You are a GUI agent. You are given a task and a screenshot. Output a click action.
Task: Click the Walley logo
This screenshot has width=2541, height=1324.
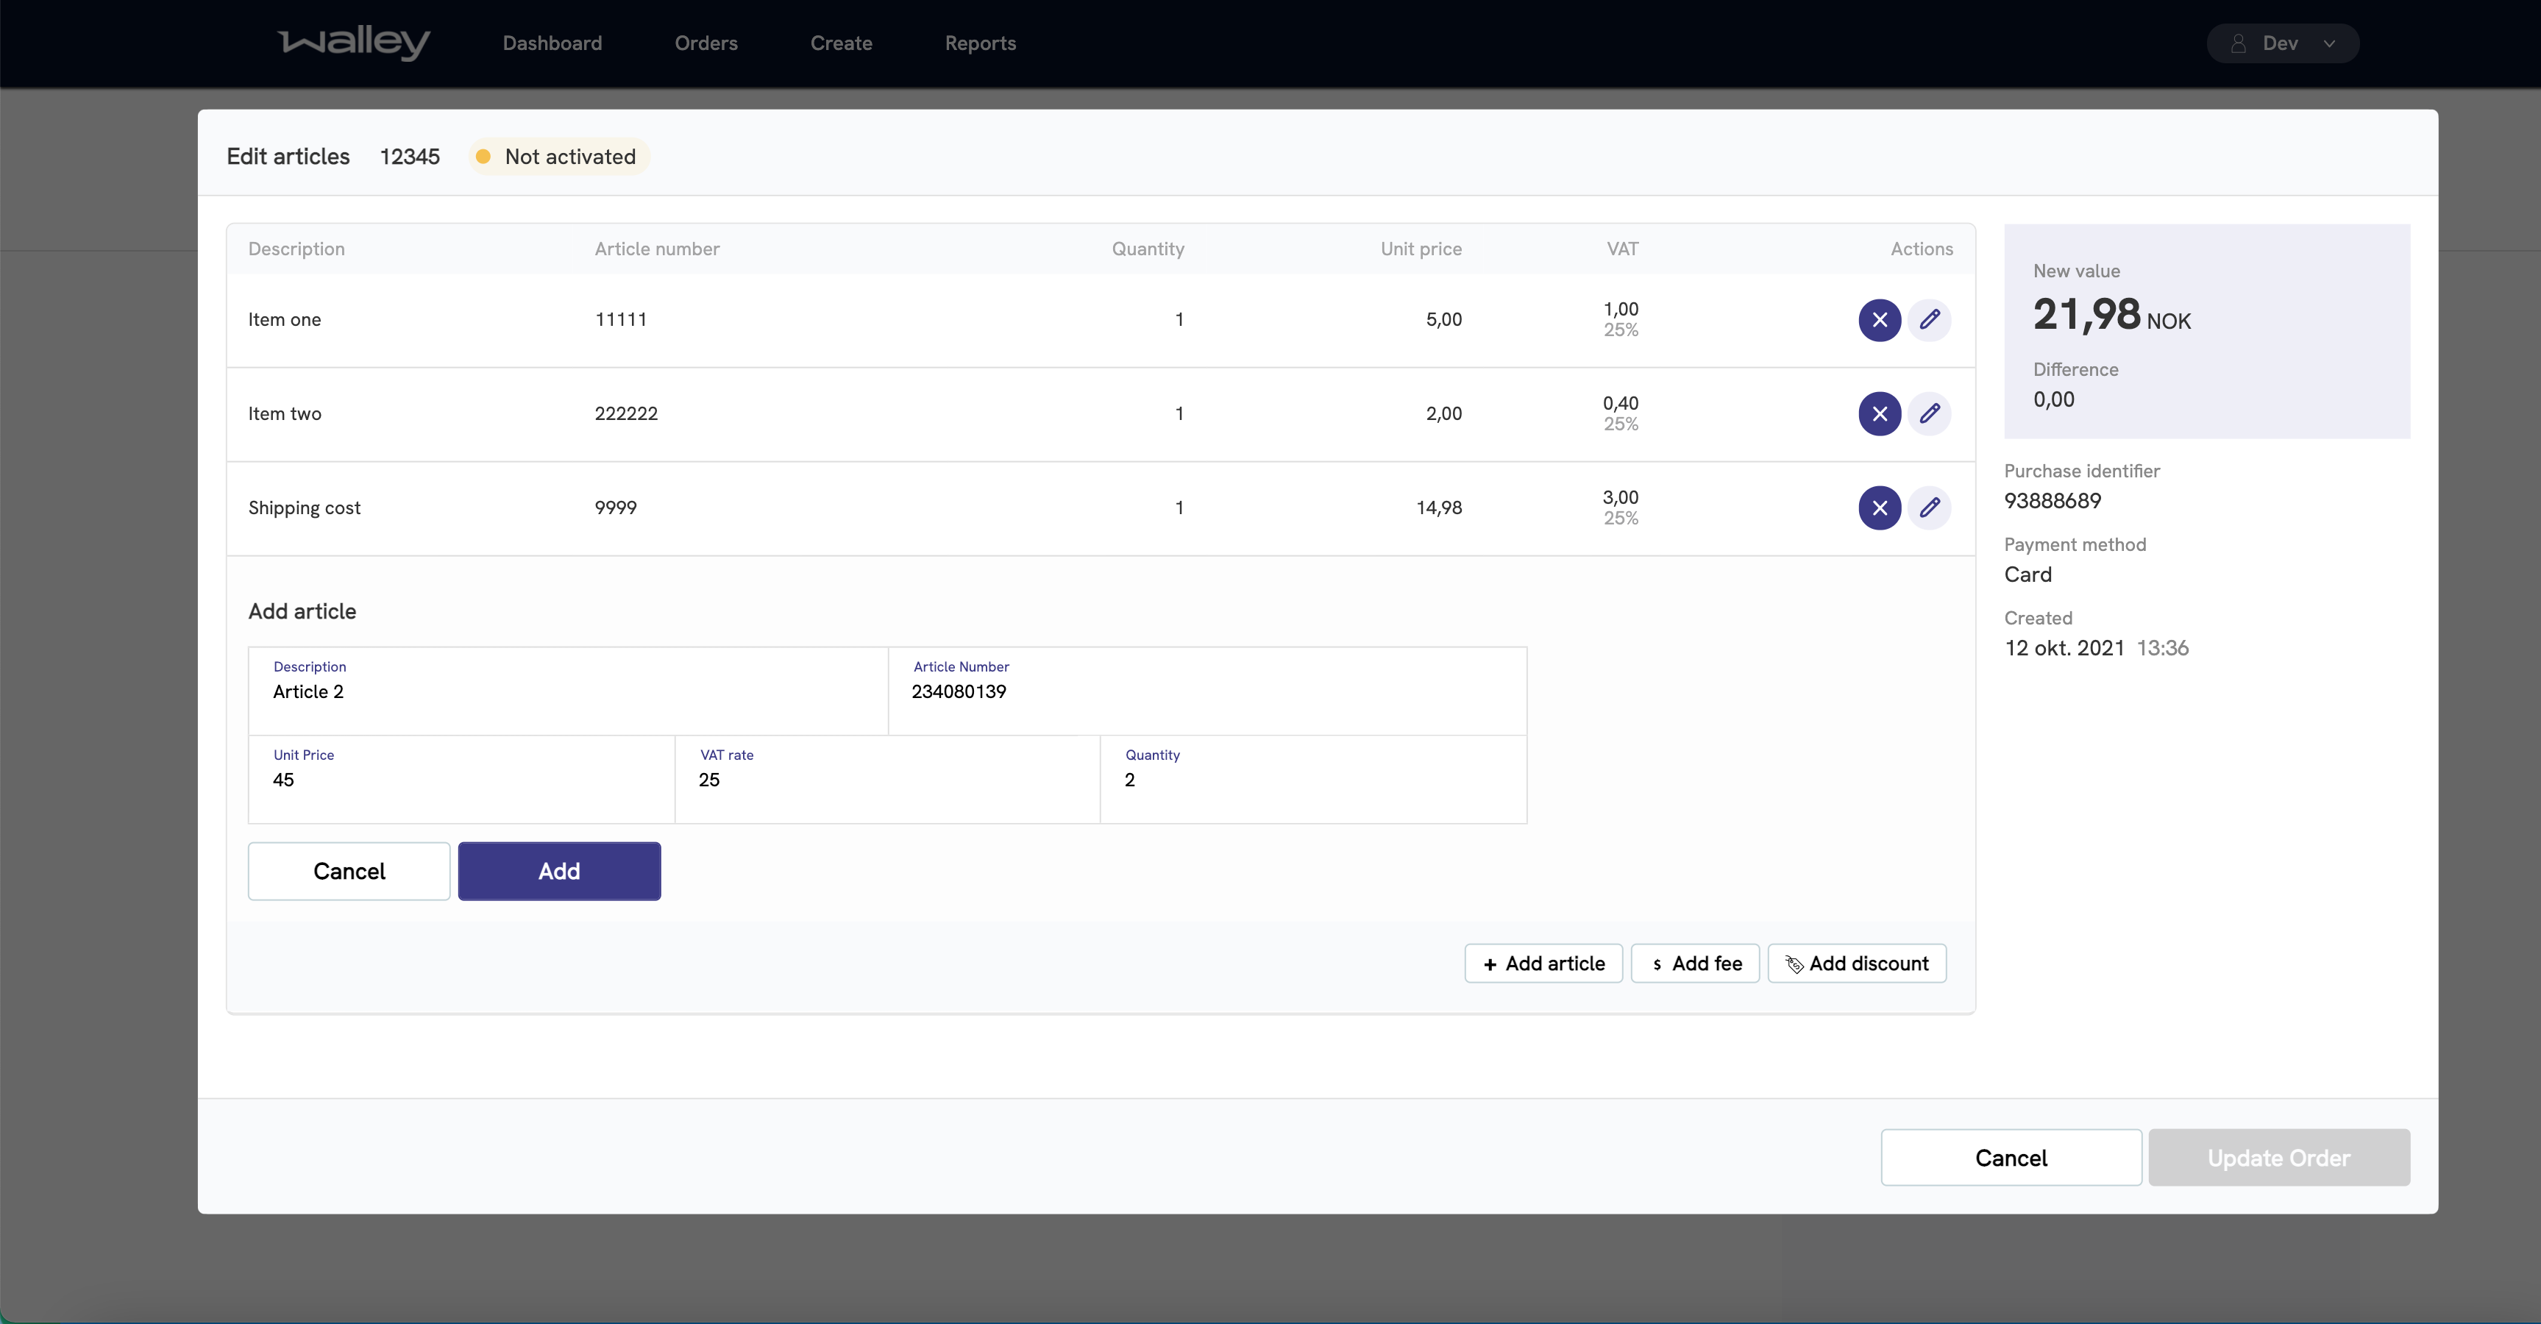pyautogui.click(x=354, y=43)
